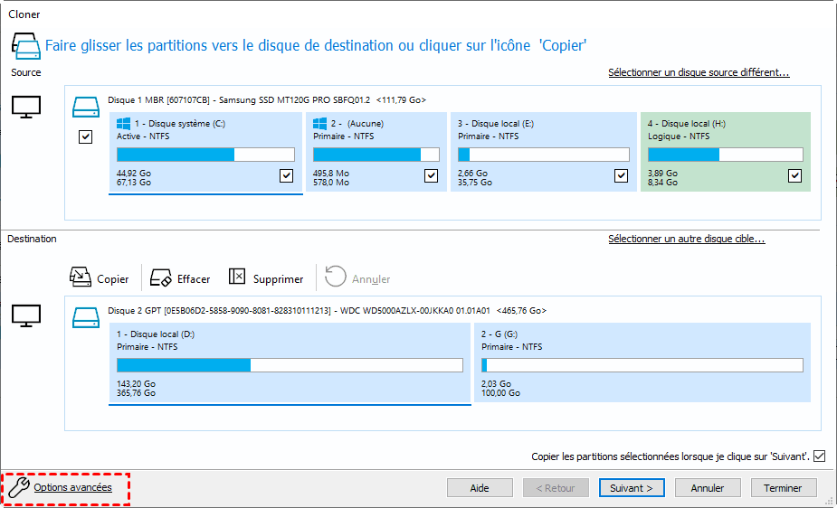837x508 pixels.
Task: Open 'Sélectionner un autre disque cible' link
Action: pyautogui.click(x=687, y=239)
